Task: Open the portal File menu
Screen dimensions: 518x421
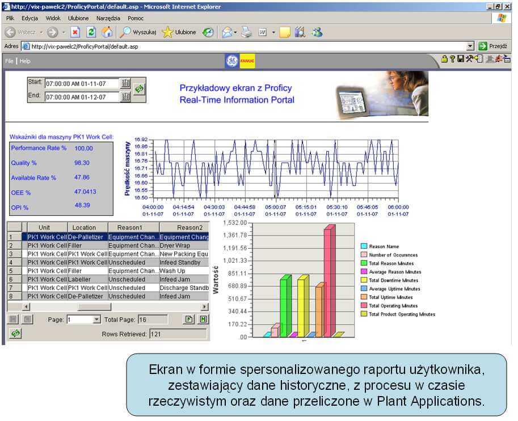Action: coord(9,61)
